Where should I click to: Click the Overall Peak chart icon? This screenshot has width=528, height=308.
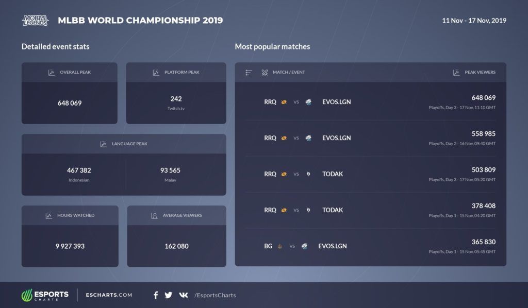[x=52, y=73]
